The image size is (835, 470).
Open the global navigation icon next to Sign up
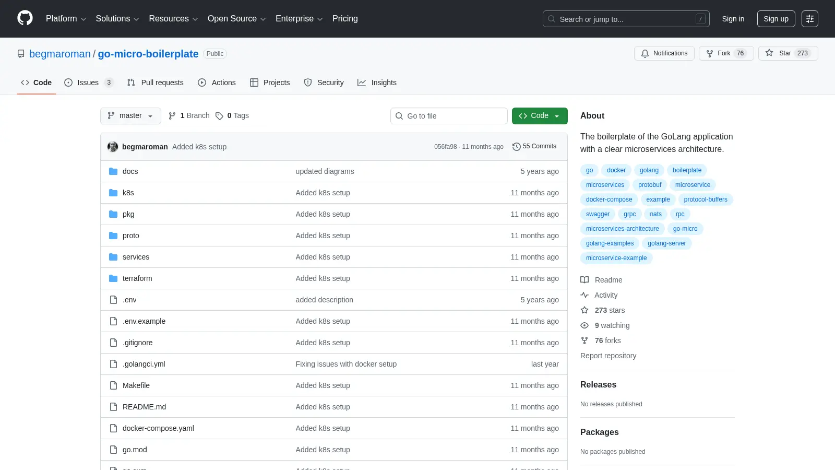(x=810, y=19)
